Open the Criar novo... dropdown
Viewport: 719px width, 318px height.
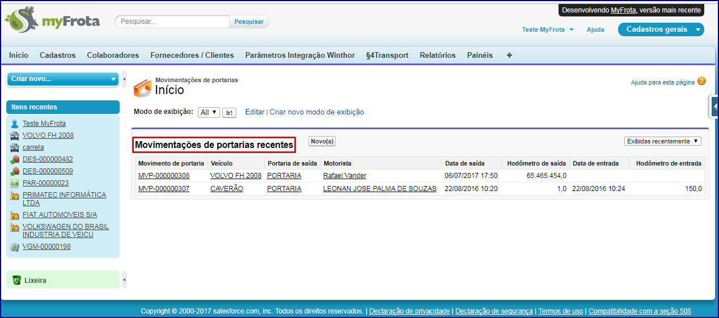coord(63,79)
